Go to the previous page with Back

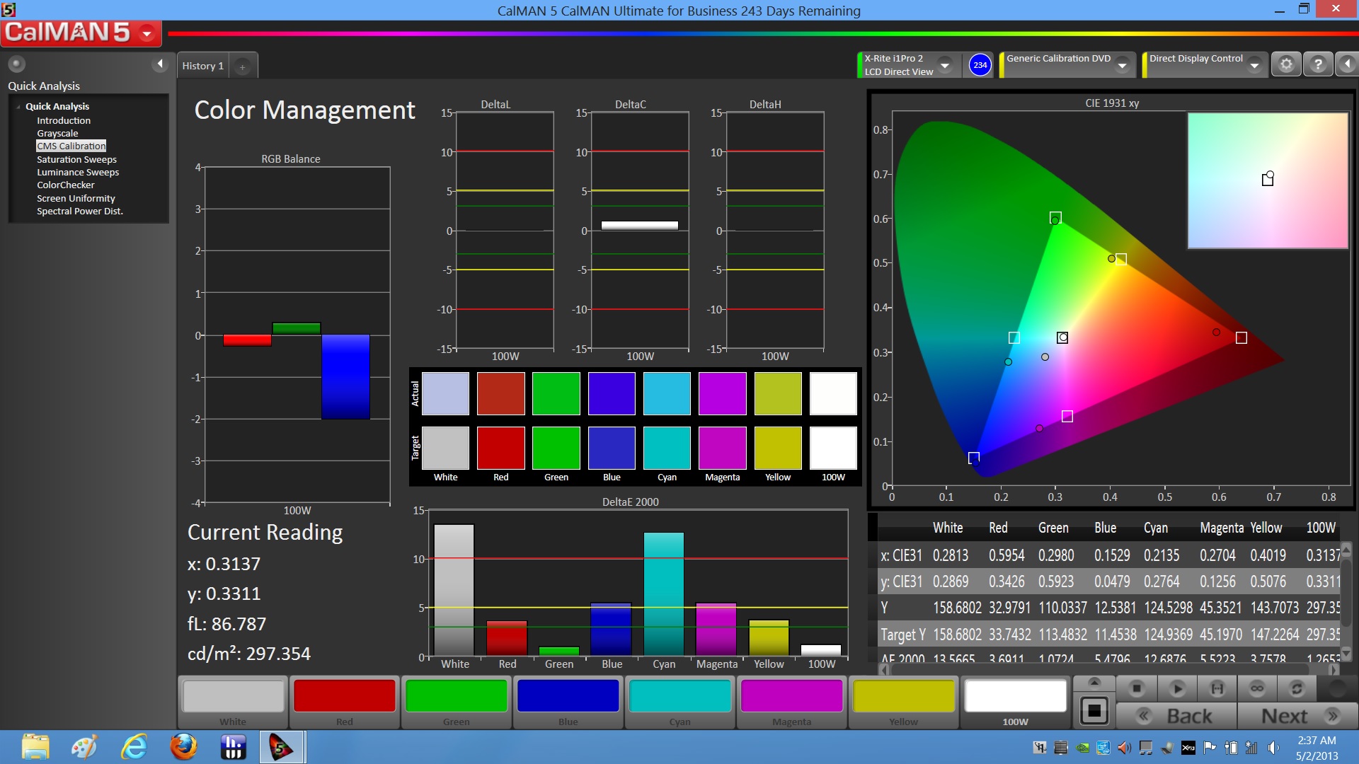click(x=1176, y=716)
